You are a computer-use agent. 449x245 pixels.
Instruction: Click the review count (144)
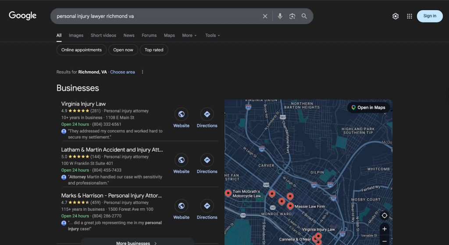[x=95, y=157]
